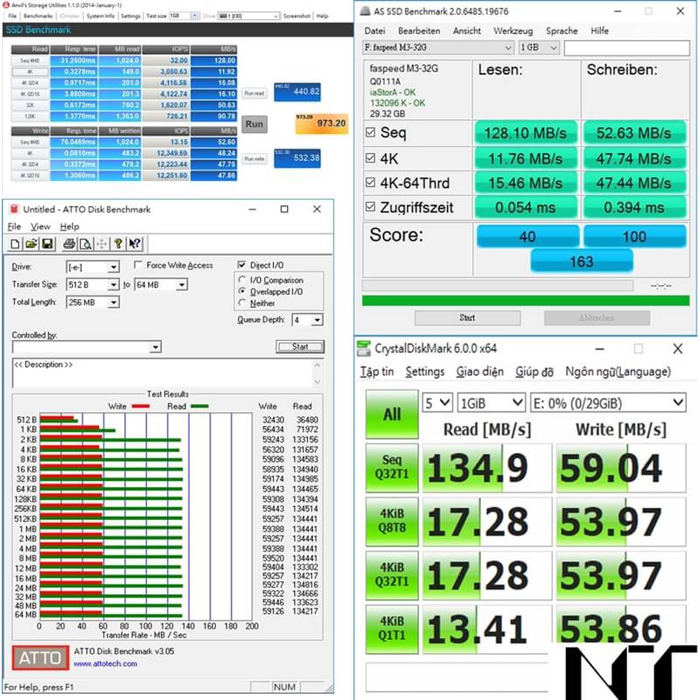The image size is (700, 700).
Task: Click the Print icon in ATTO toolbar
Action: (x=70, y=243)
